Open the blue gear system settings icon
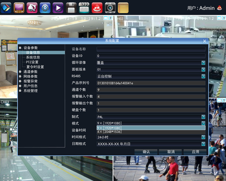Viewport: 226px width, 181px height. [45, 8]
